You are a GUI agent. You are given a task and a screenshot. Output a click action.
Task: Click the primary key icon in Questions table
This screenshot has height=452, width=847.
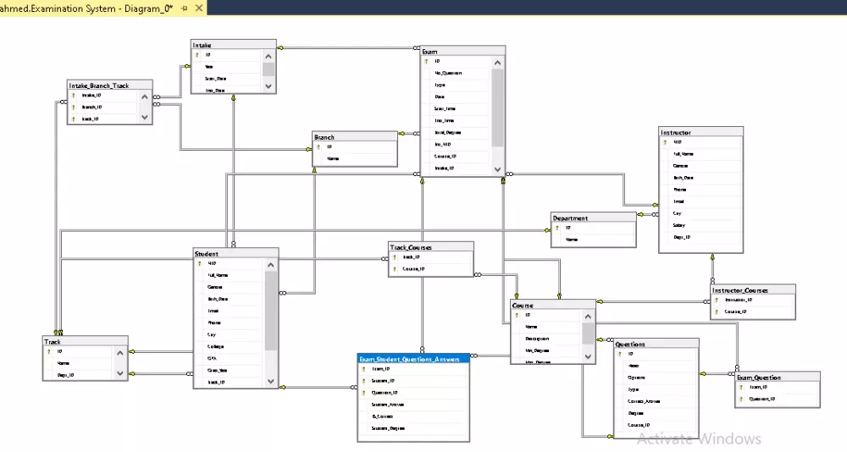pyautogui.click(x=620, y=355)
